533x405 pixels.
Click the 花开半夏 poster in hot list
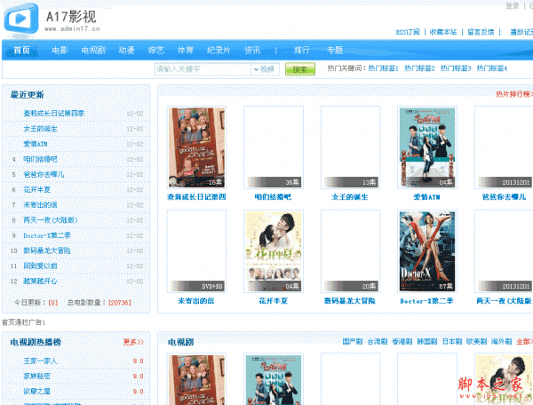(274, 251)
